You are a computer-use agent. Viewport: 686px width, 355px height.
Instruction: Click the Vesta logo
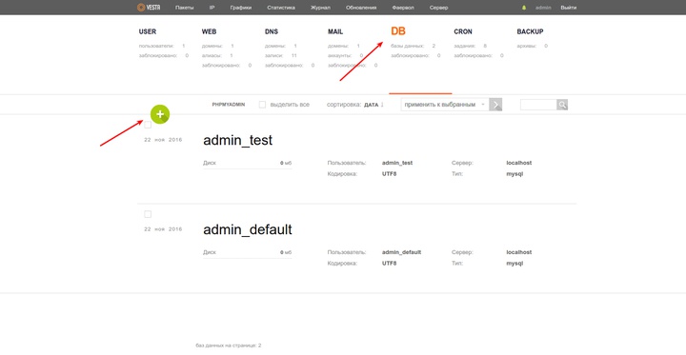click(x=149, y=8)
